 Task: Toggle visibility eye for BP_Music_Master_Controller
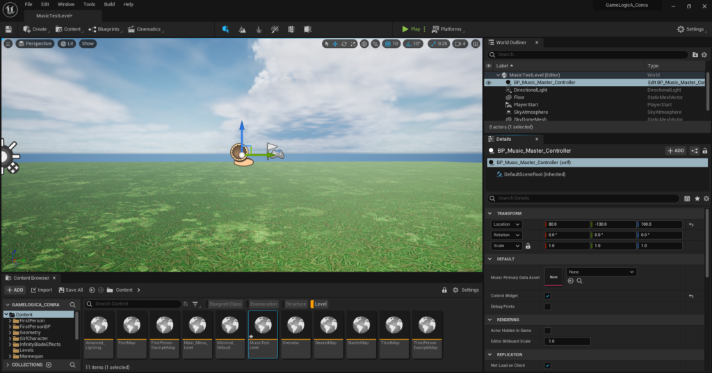click(488, 83)
